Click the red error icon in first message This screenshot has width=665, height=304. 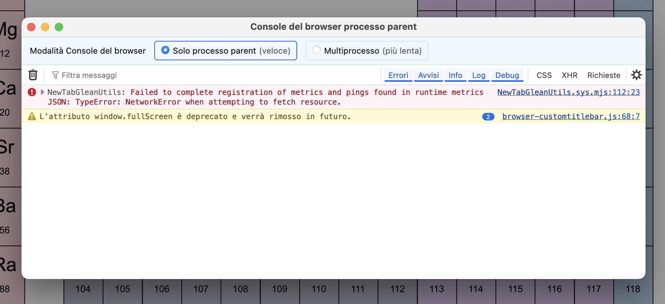pyautogui.click(x=32, y=92)
